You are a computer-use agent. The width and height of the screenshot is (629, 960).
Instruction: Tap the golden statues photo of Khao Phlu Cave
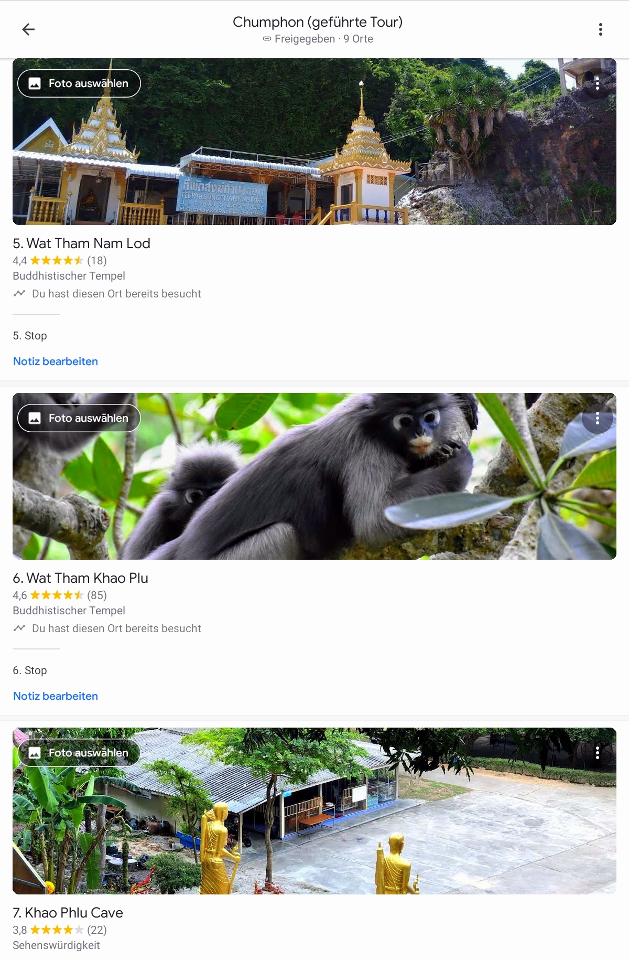314,811
